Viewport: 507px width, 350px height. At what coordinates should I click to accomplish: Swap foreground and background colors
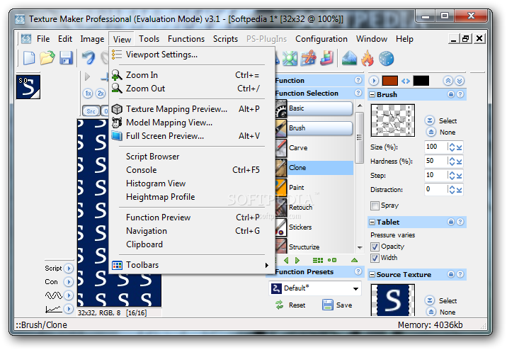point(406,81)
